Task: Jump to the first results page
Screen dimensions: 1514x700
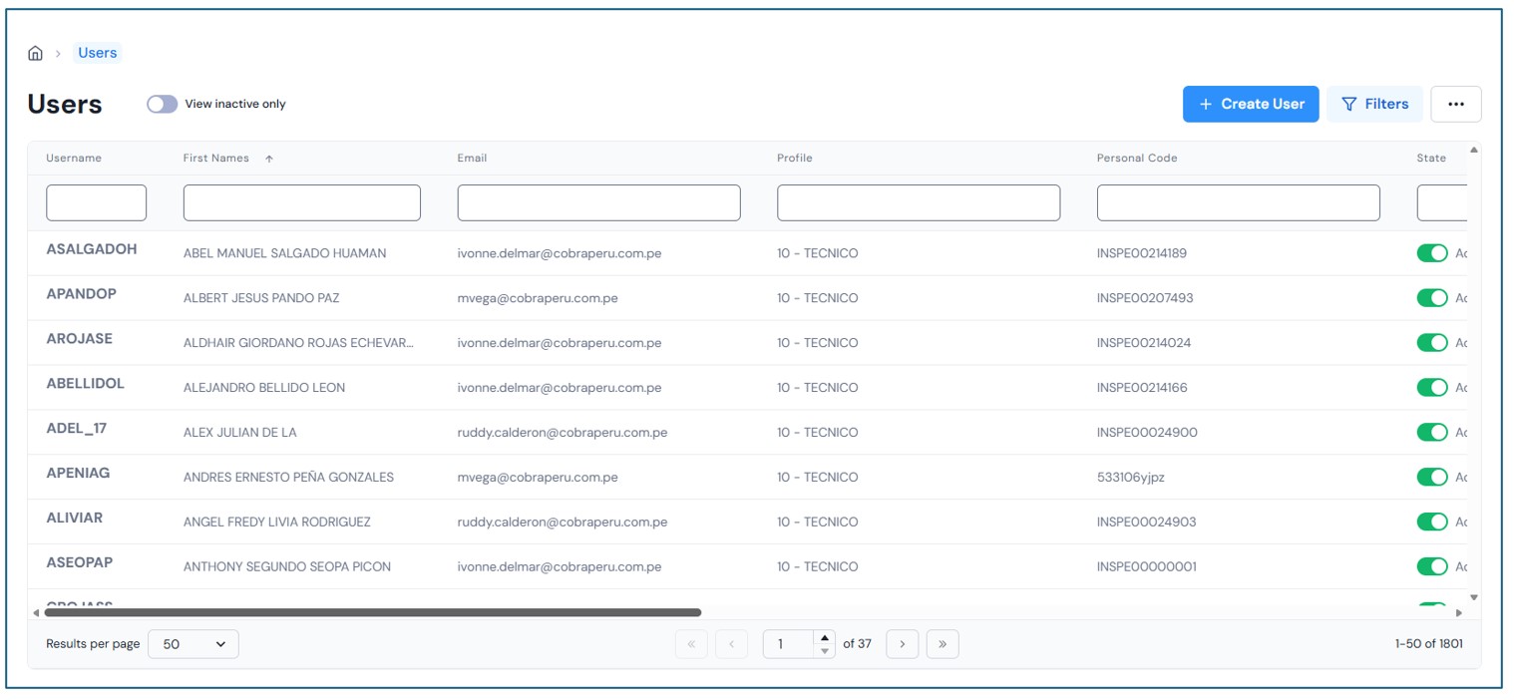Action: (x=691, y=644)
